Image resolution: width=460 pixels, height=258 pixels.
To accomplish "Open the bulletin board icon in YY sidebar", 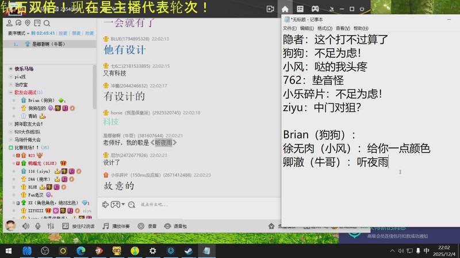I will tap(37, 23).
